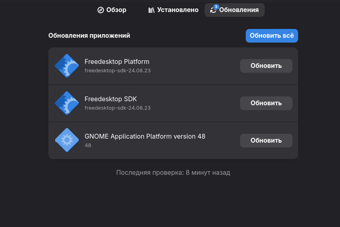Viewport: 340px width, 227px height.
Task: Click the Последняя проверка status text
Action: pyautogui.click(x=173, y=173)
